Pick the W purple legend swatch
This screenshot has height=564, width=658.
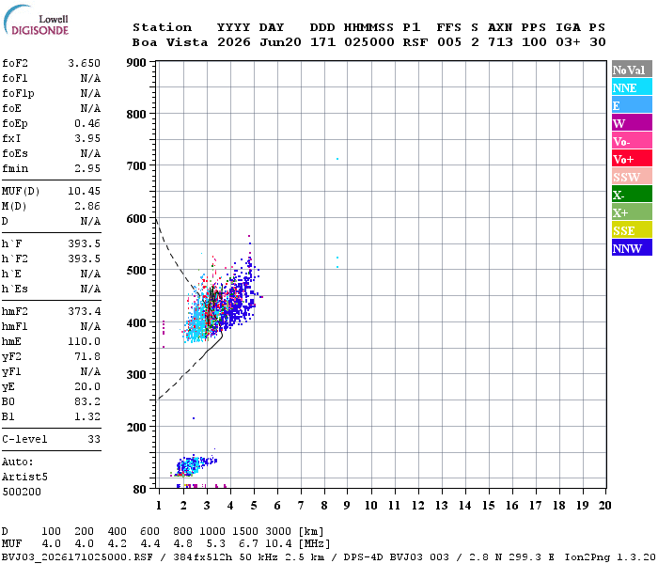point(632,123)
